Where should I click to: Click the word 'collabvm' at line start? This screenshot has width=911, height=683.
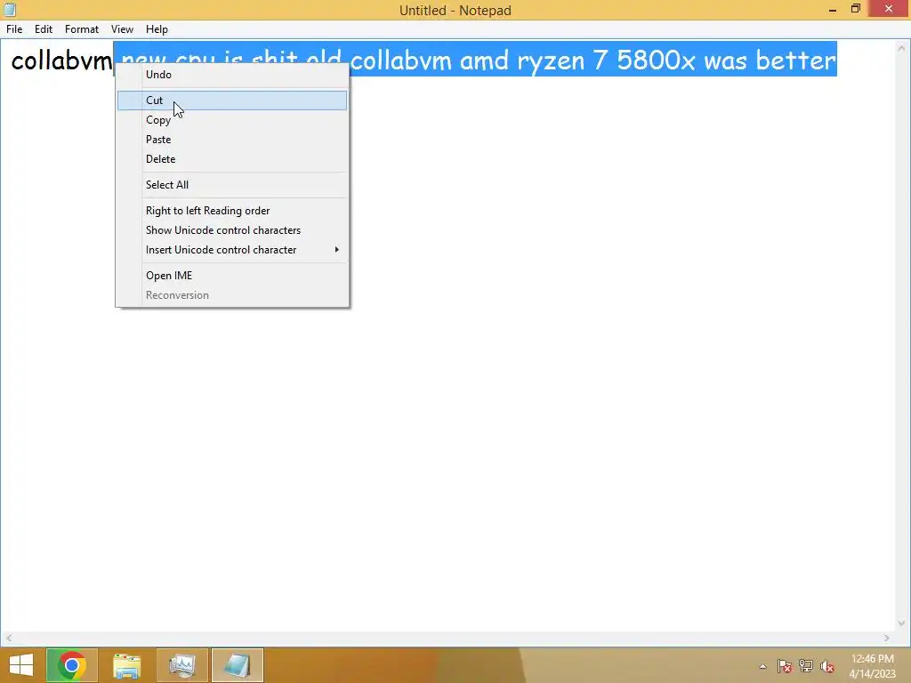click(61, 60)
